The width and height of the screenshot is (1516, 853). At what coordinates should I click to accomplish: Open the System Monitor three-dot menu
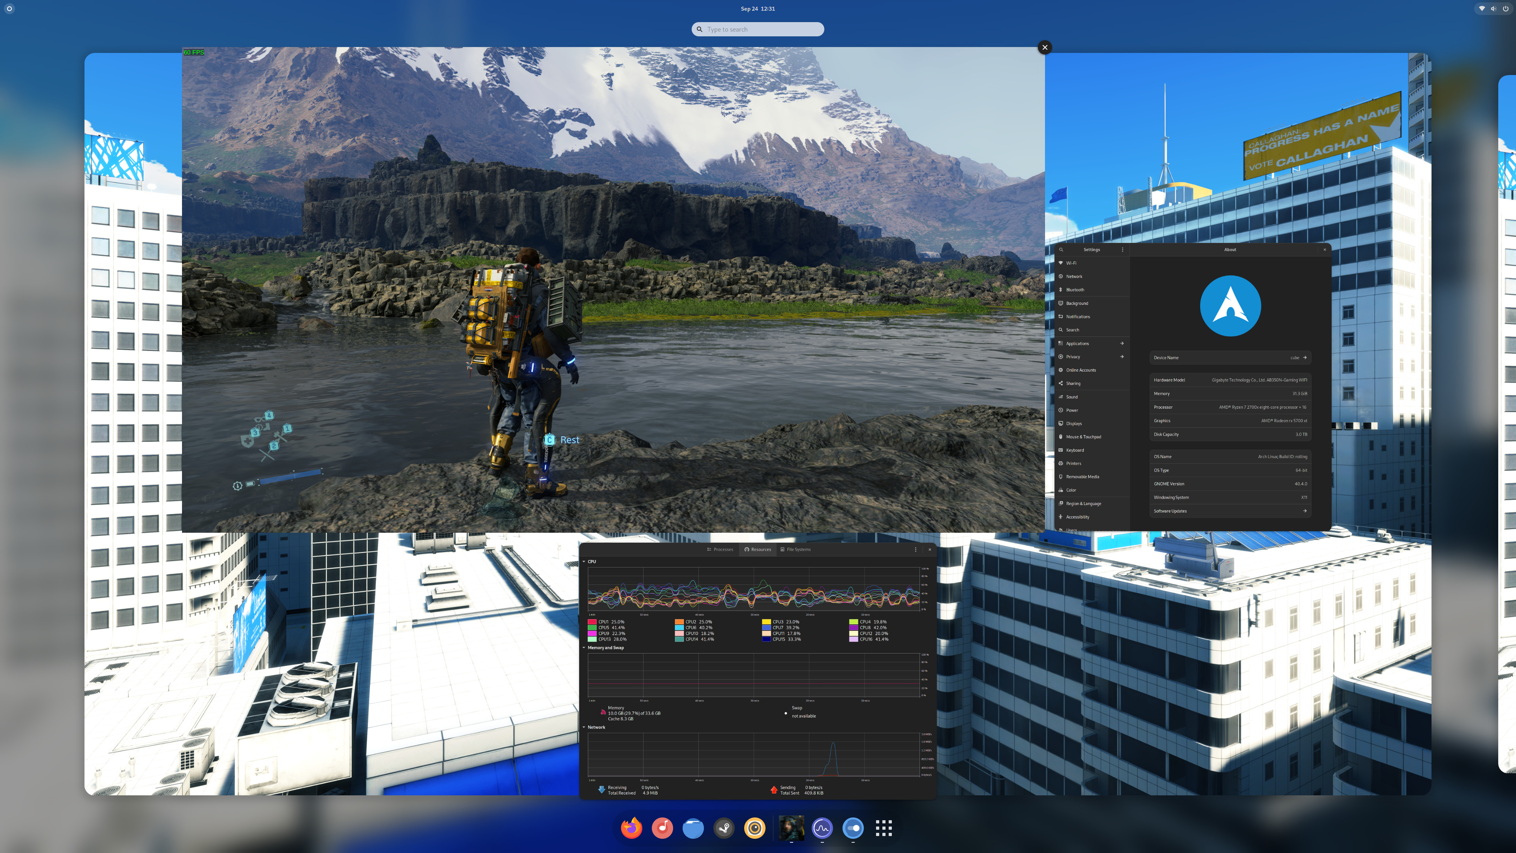[915, 549]
